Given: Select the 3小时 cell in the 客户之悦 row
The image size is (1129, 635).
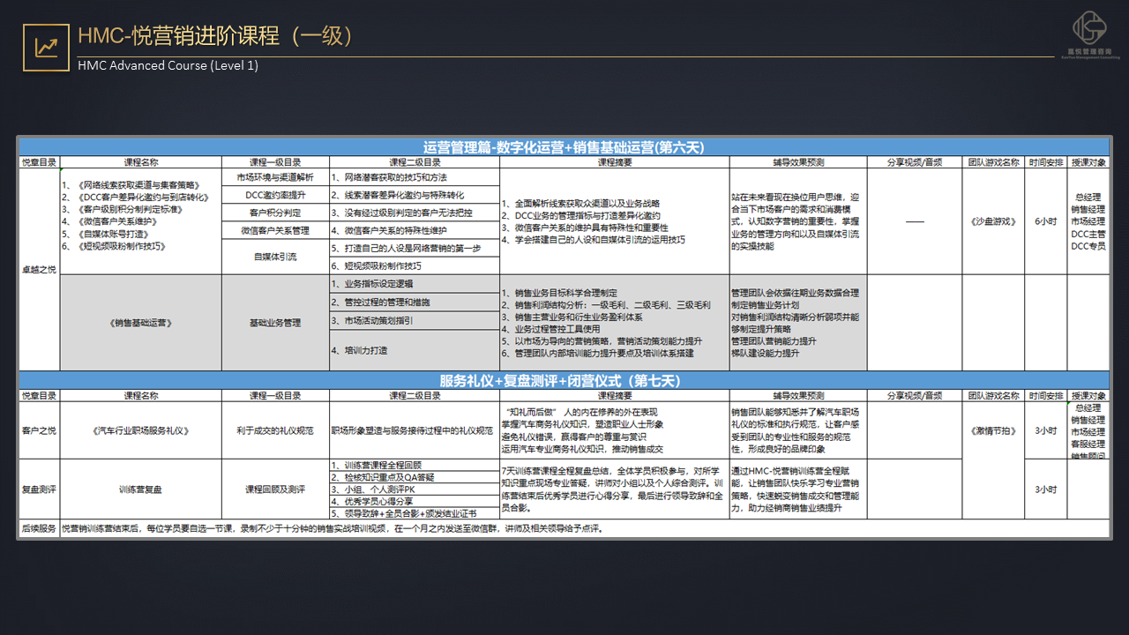Looking at the screenshot, I should (x=1045, y=431).
